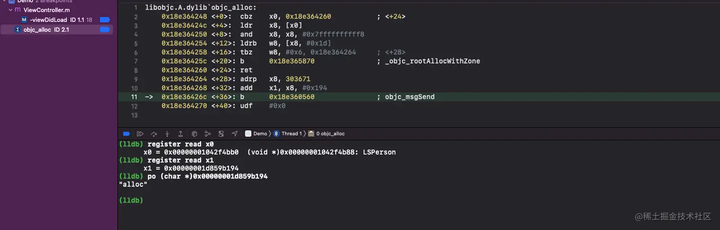This screenshot has width=720, height=230.
Task: Click the LSPerson x0 output line
Action: click(x=270, y=152)
